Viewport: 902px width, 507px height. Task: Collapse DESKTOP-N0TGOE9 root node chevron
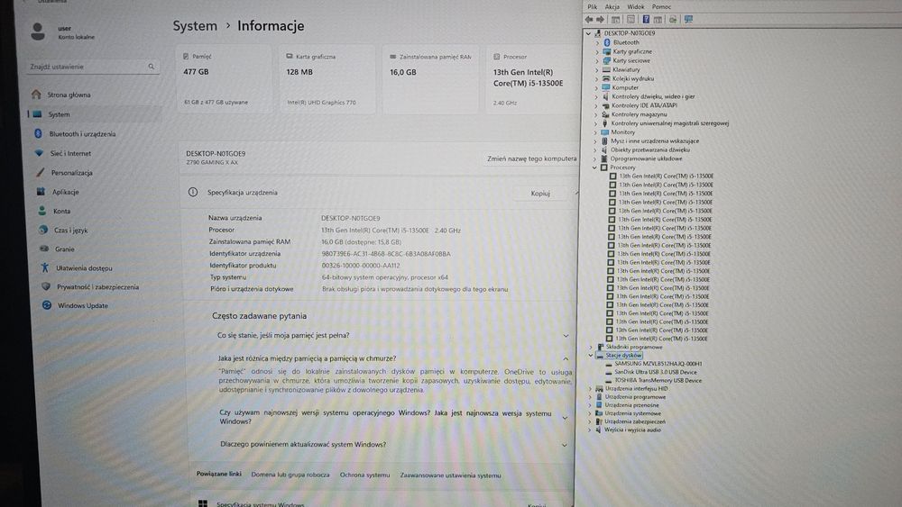[x=588, y=33]
